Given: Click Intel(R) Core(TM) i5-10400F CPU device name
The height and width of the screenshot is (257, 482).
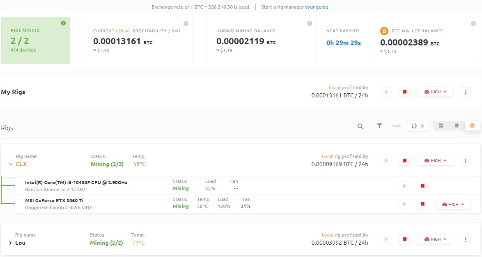Looking at the screenshot, I should pos(76,182).
